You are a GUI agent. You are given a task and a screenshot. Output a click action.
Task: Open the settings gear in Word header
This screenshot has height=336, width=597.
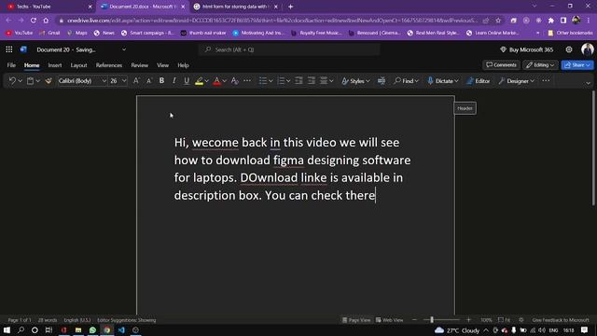(569, 49)
